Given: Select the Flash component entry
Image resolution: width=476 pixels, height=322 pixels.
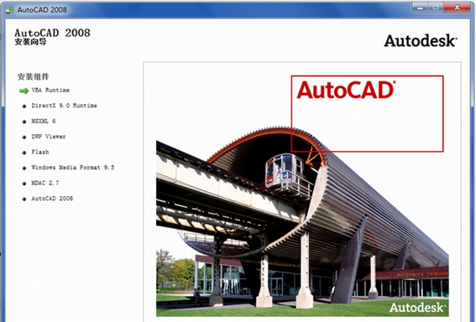Looking at the screenshot, I should [40, 152].
